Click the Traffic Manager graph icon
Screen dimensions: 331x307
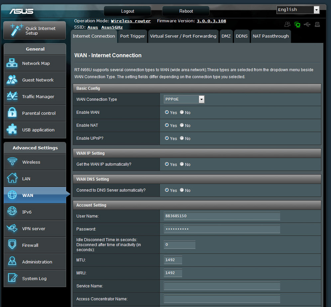pos(12,96)
